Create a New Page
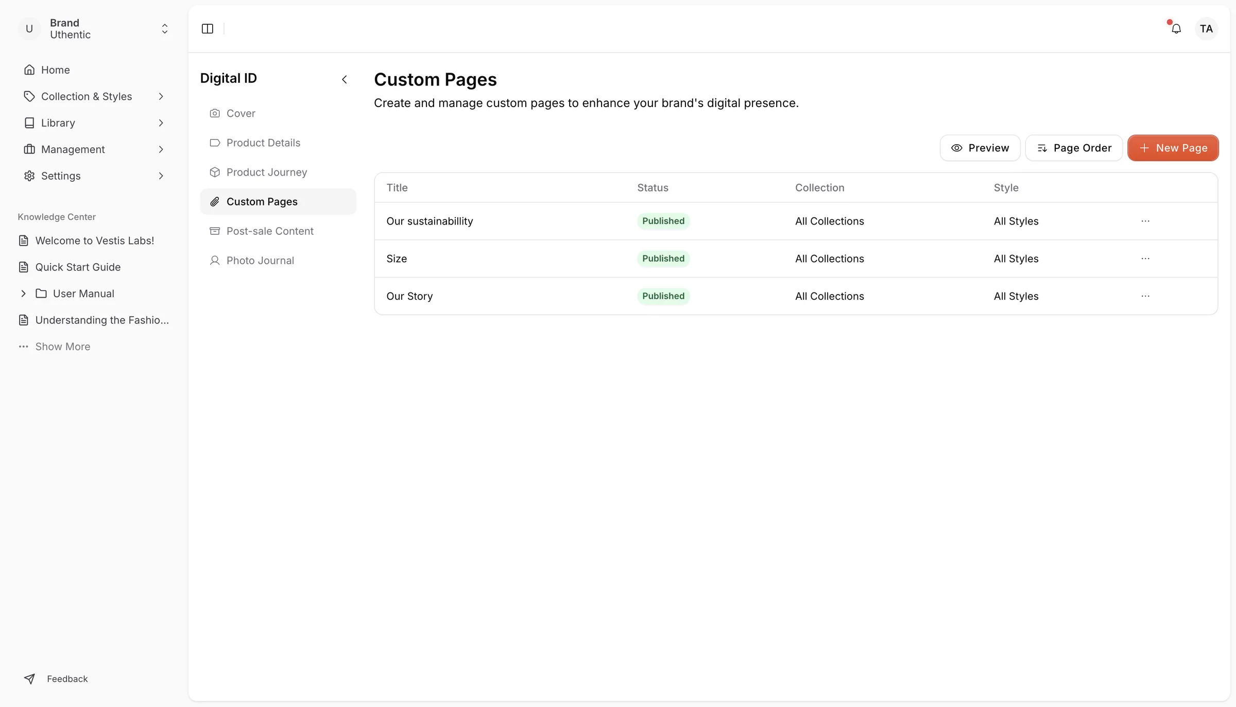 pos(1173,148)
